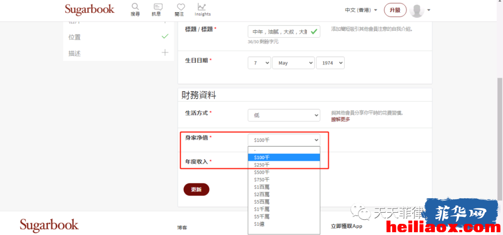Choose the blank '-' option in the list
The width and height of the screenshot is (503, 235).
pyautogui.click(x=284, y=150)
